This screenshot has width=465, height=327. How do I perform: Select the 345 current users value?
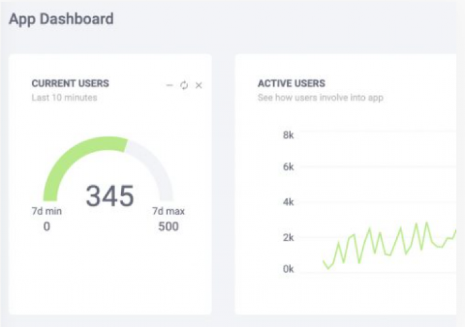point(109,196)
